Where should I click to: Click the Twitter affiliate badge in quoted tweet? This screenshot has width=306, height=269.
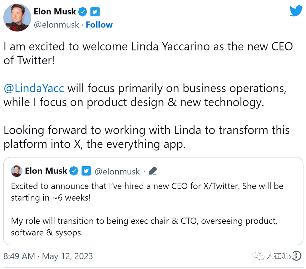(86, 171)
